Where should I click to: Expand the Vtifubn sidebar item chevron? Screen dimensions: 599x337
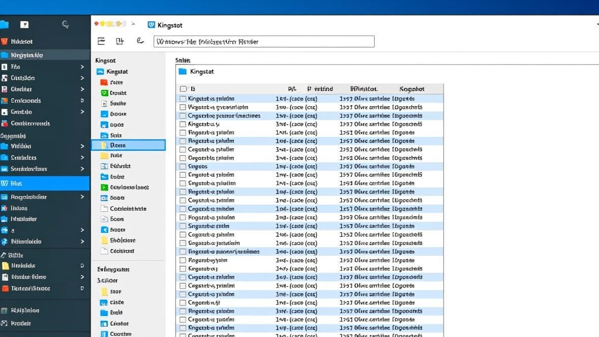(82, 146)
